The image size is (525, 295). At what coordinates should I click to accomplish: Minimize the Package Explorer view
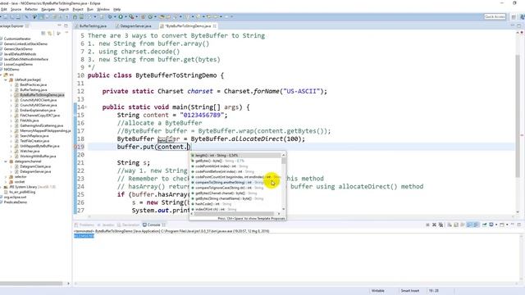pos(59,25)
